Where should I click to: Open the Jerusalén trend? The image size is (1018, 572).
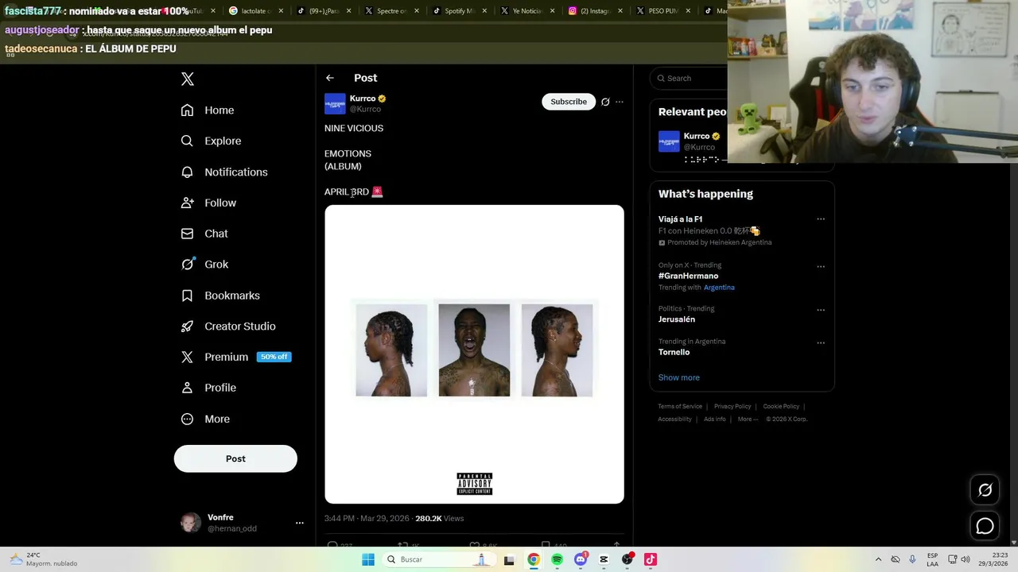click(677, 319)
